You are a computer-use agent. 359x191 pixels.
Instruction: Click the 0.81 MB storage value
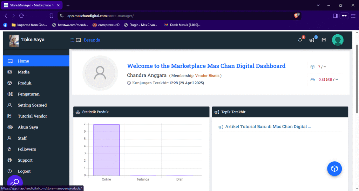pos(325,79)
